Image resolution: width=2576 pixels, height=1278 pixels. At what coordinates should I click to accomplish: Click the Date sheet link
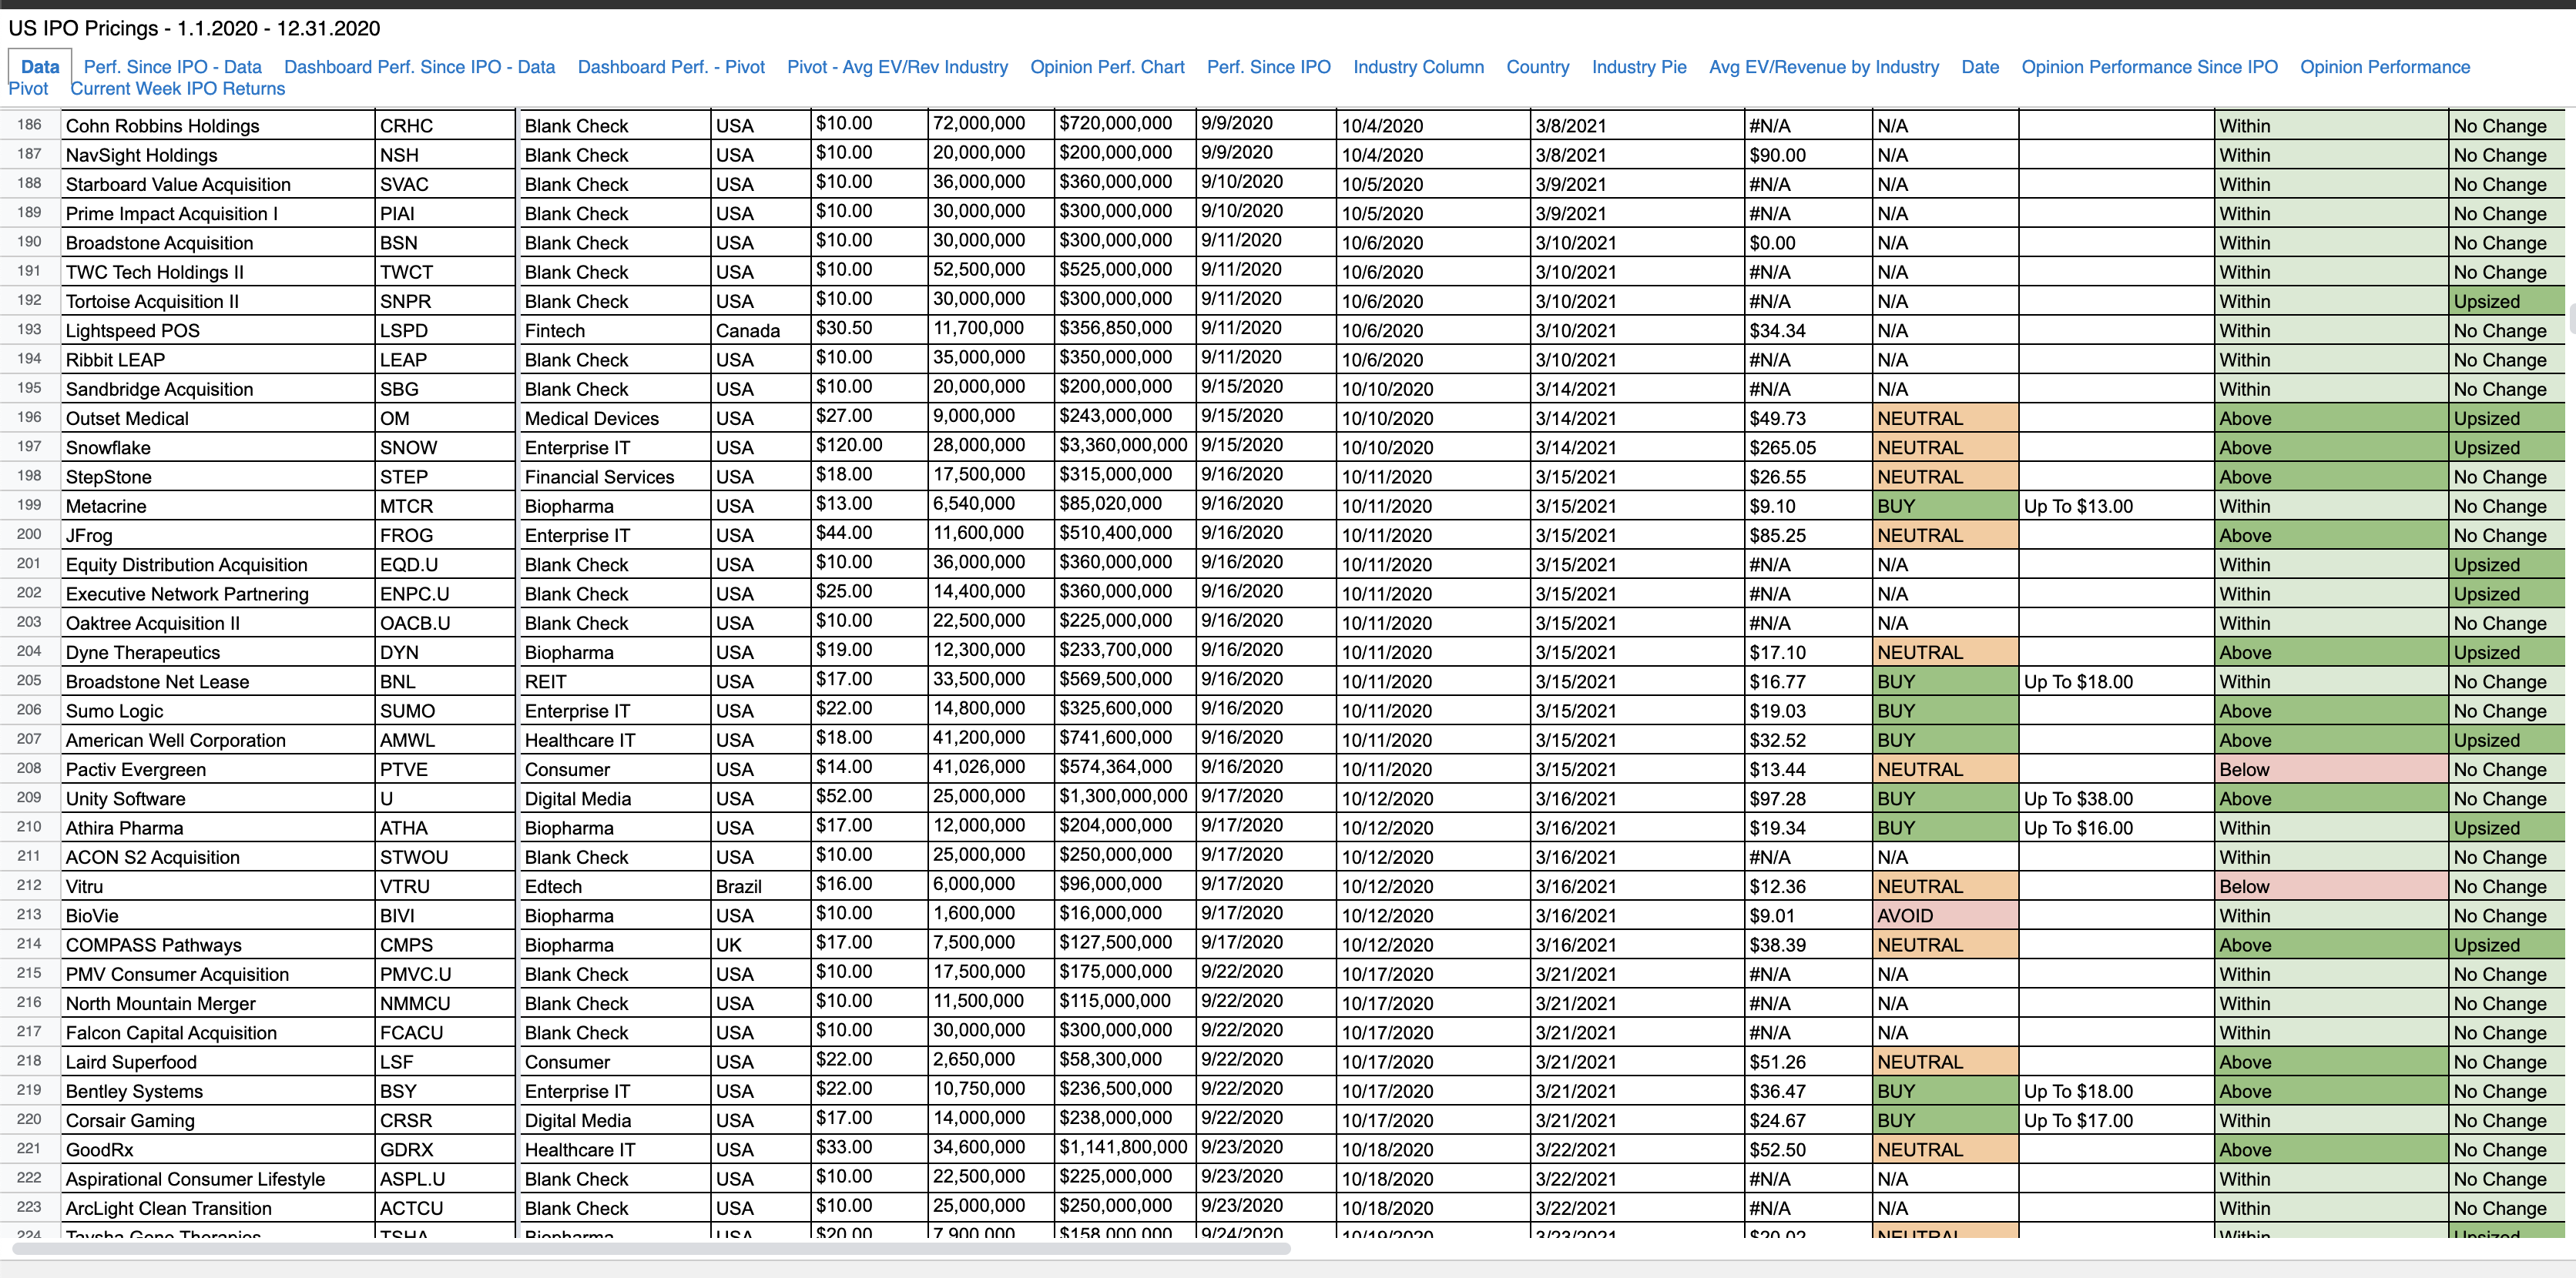click(x=1979, y=67)
